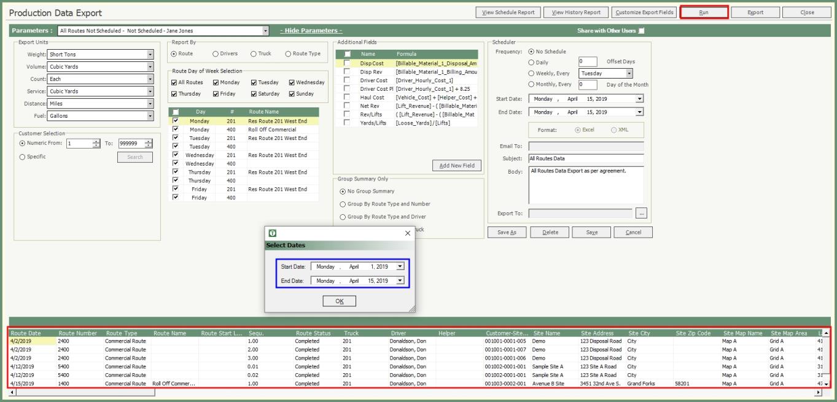Click the Scheduler Save button
This screenshot has width=837, height=402.
click(591, 233)
